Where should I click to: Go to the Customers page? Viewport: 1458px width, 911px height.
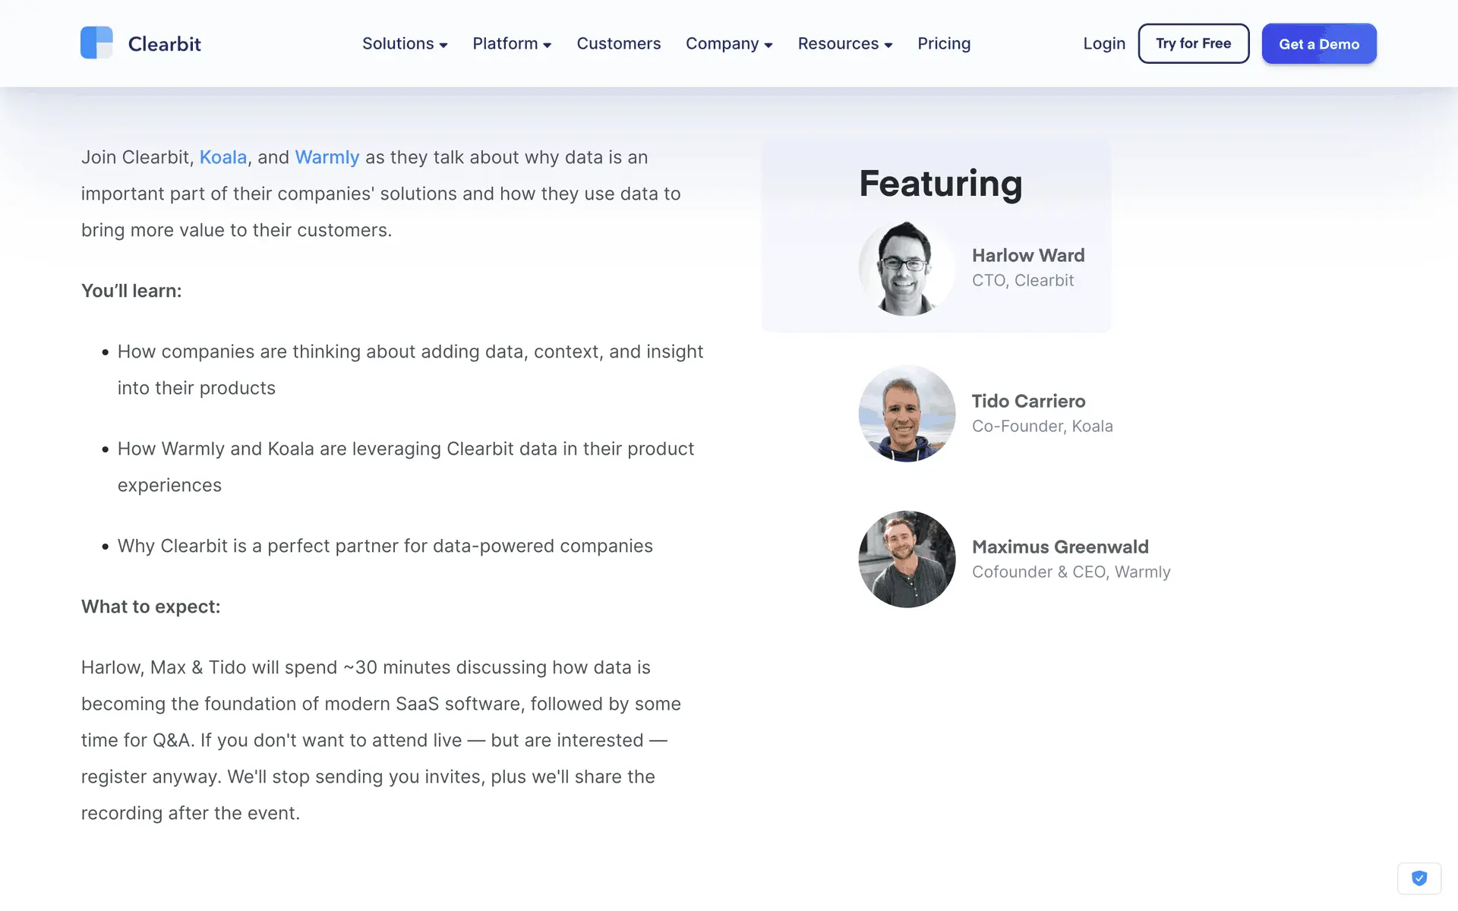pyautogui.click(x=618, y=44)
